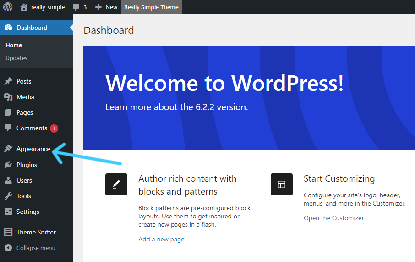Click the Dashboard gauge icon
The image size is (415, 262).
8,28
